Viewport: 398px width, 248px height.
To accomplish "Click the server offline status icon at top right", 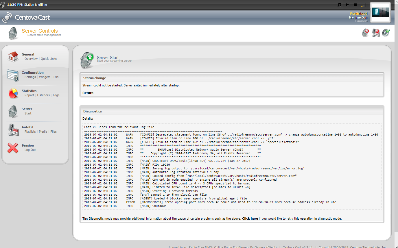I will [x=366, y=33].
